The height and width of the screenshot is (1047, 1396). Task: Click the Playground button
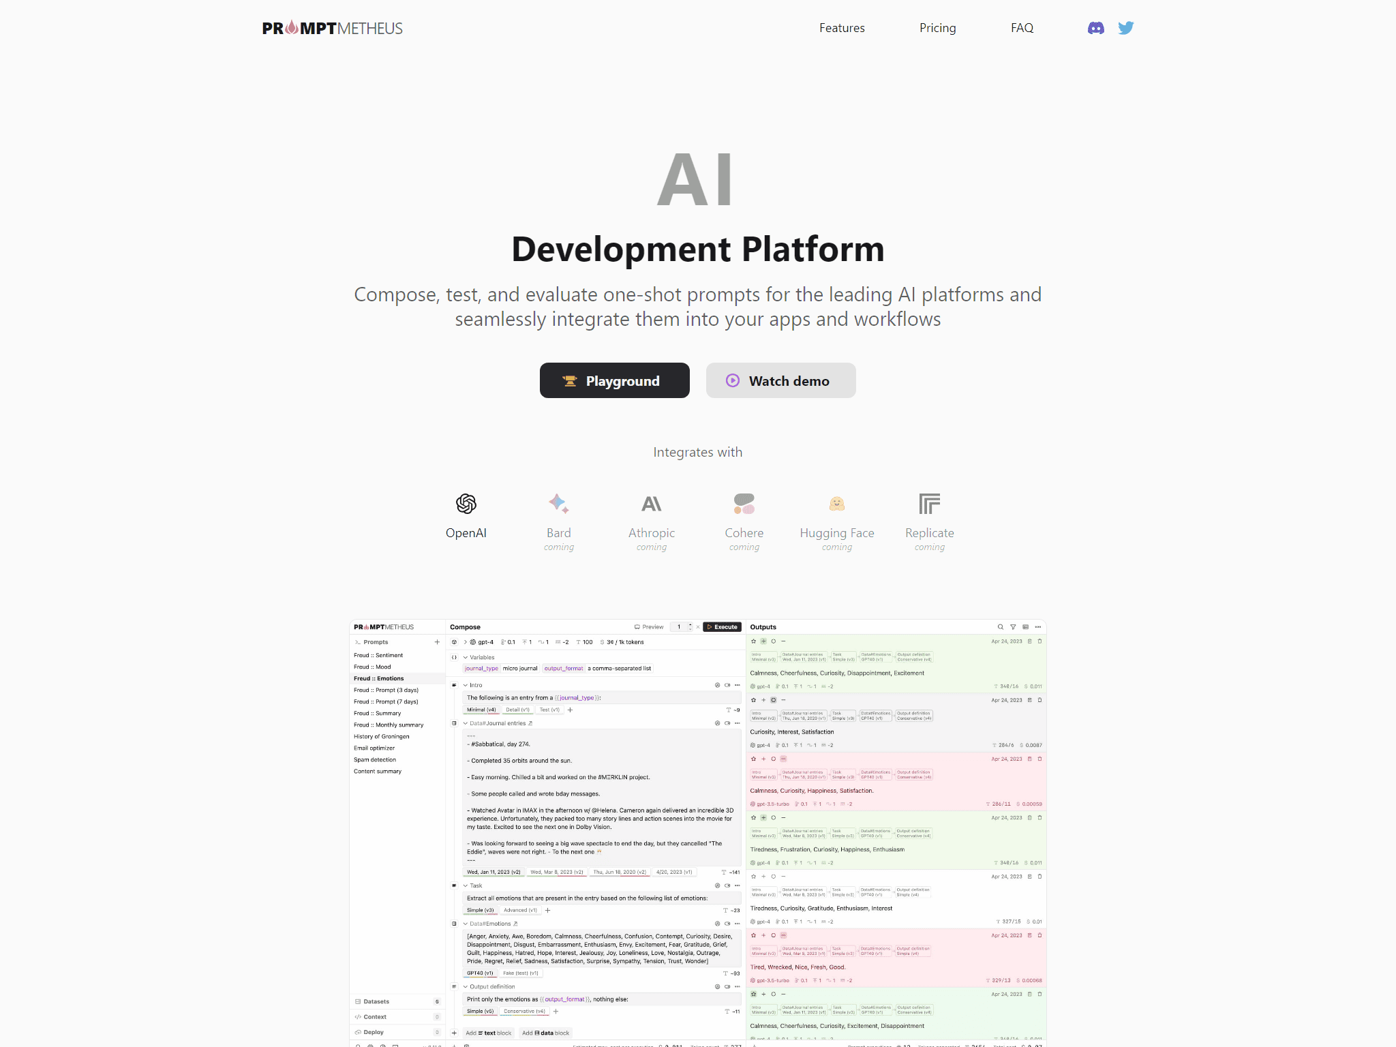tap(615, 380)
